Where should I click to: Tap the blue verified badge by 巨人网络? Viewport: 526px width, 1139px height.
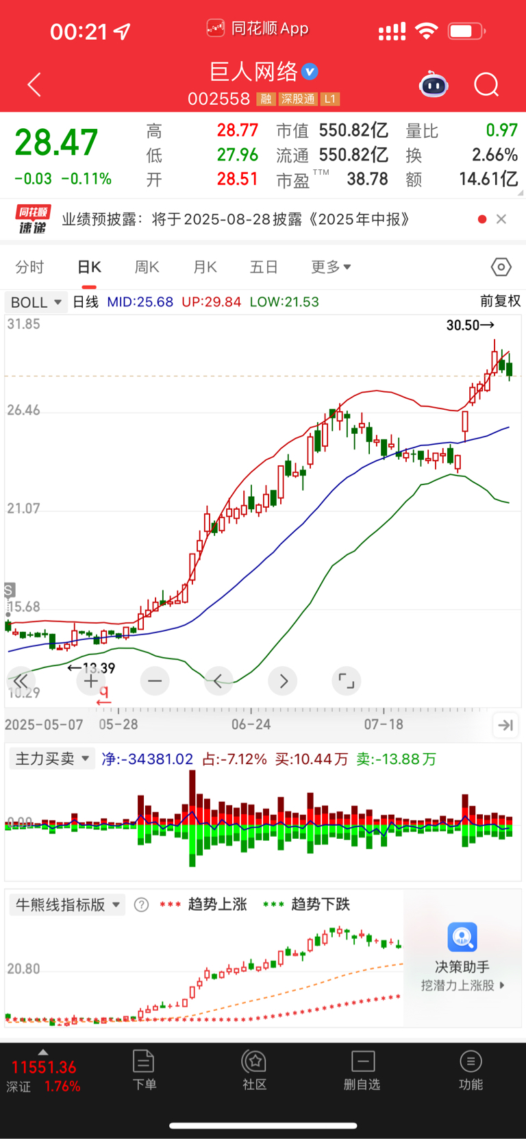click(x=310, y=71)
